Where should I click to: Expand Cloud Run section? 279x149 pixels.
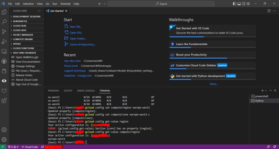(x=27, y=25)
